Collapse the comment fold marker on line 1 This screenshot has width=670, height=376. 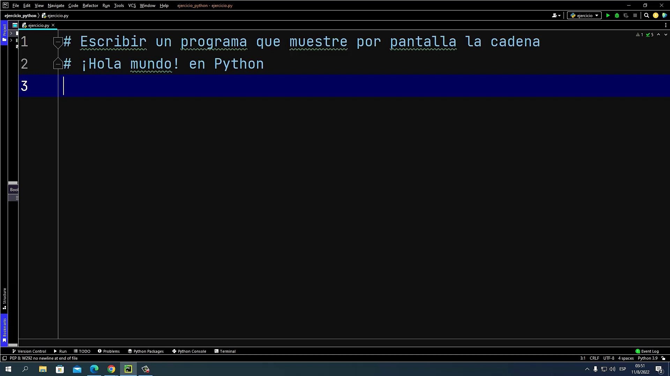(58, 42)
